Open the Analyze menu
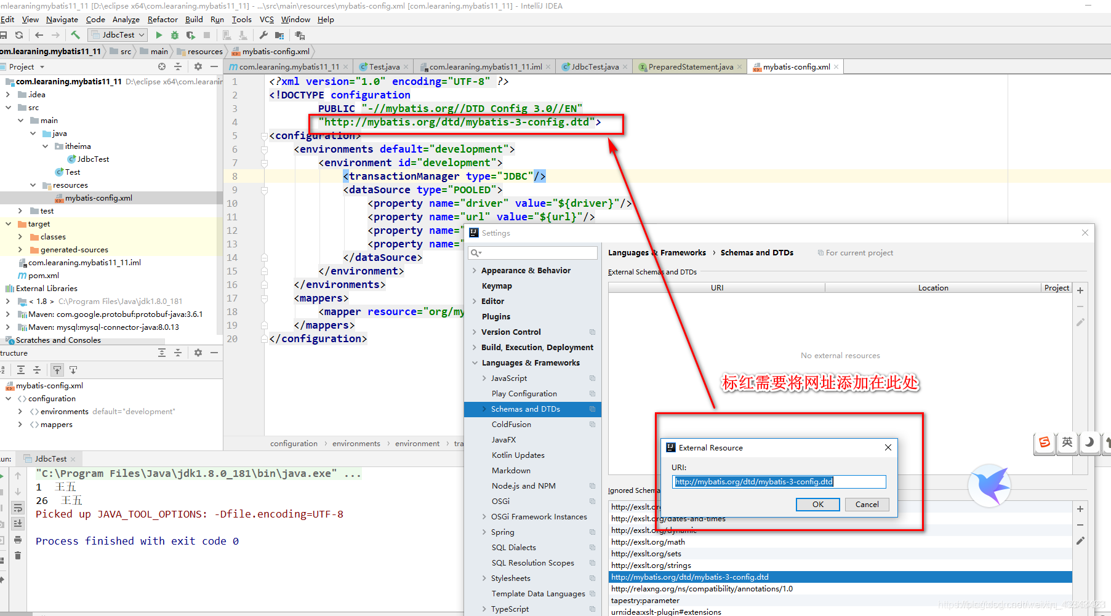Screen dimensions: 1111x616 [126, 20]
